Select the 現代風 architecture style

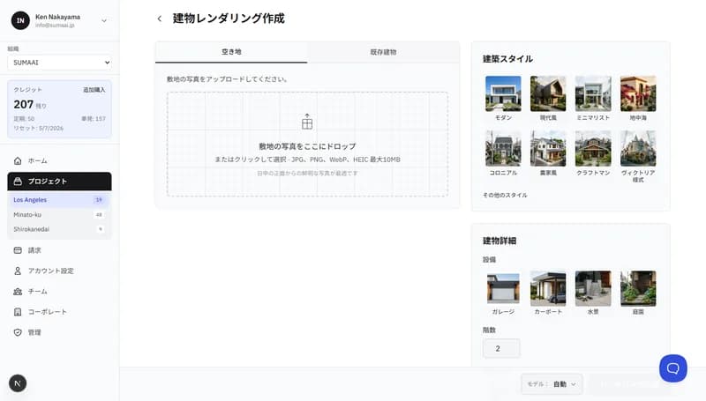pos(548,99)
